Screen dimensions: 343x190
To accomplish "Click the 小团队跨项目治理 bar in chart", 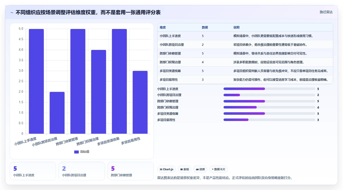I will (x=57, y=113).
